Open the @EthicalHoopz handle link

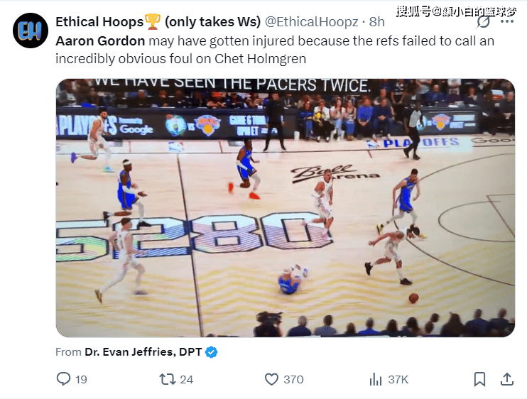pos(312,22)
